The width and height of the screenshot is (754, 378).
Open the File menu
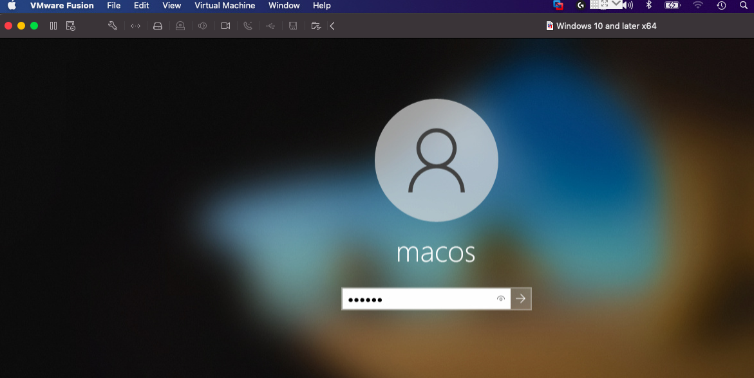click(113, 5)
